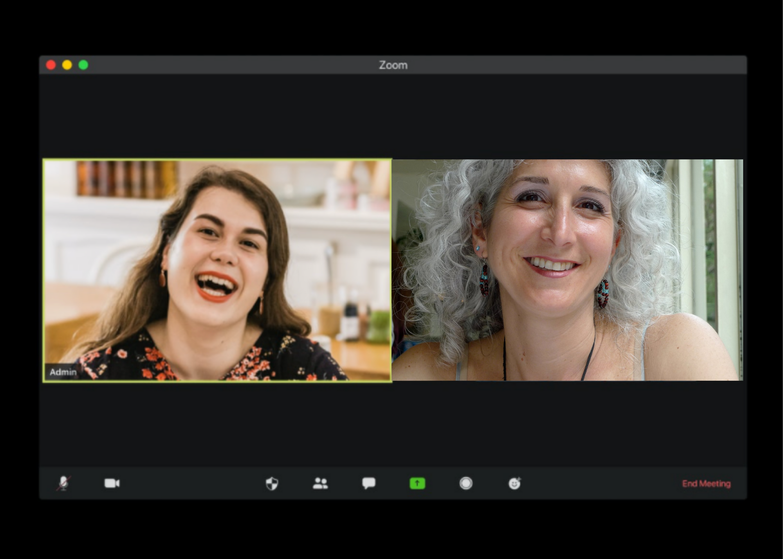The height and width of the screenshot is (559, 783).
Task: Start recording with the Record icon
Action: click(466, 483)
